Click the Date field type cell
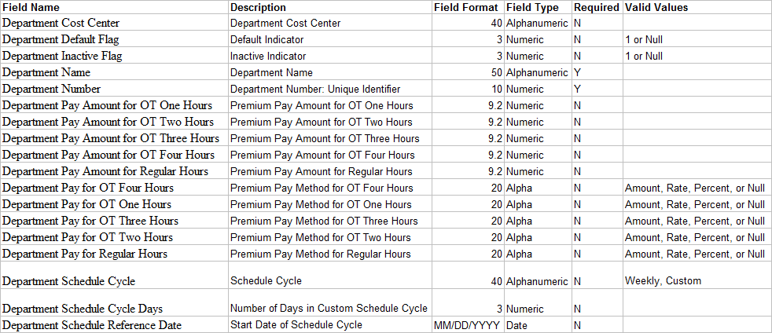The height and width of the screenshot is (333, 772). point(517,325)
